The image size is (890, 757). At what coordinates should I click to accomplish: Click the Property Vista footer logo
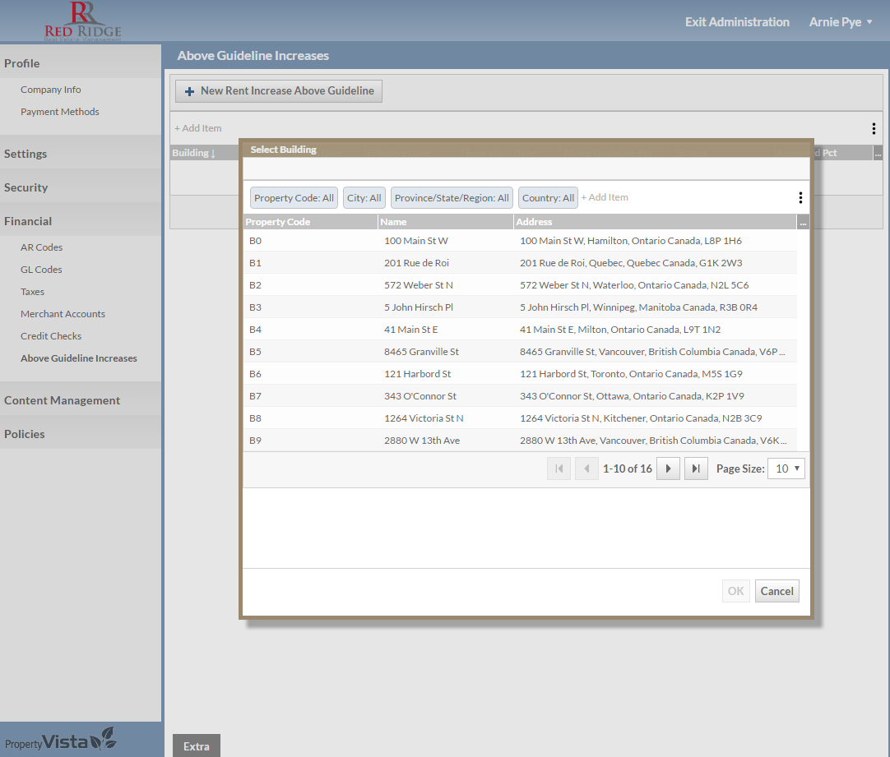point(60,741)
